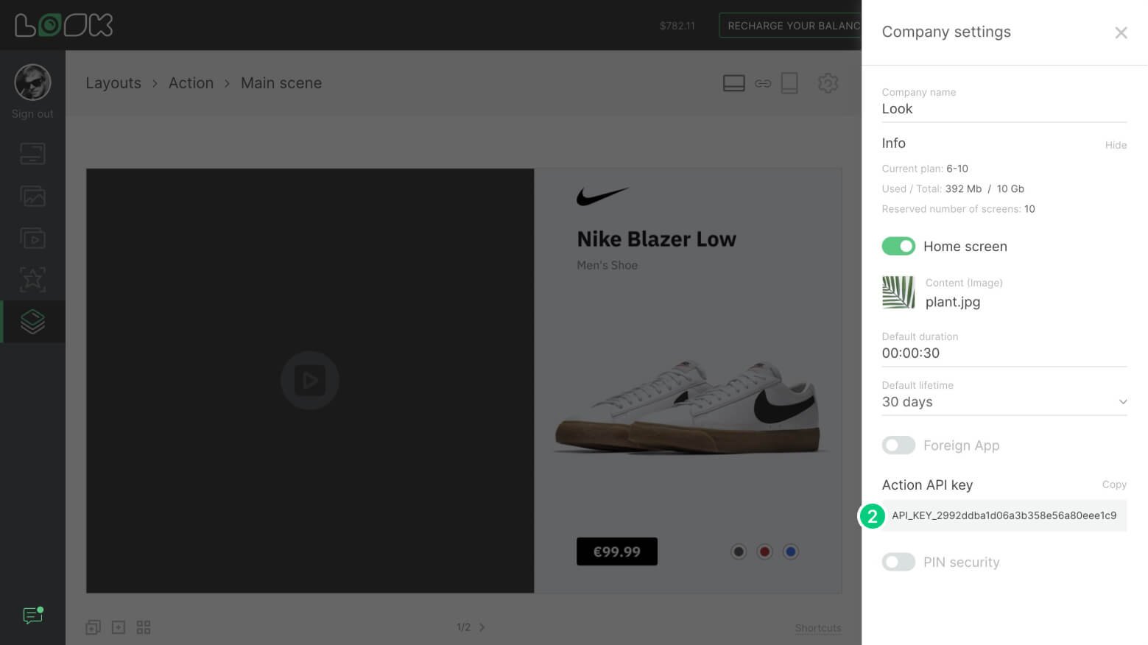Screen dimensions: 1148x645
Task: Switch to portrait screen orientation icon
Action: coord(789,83)
